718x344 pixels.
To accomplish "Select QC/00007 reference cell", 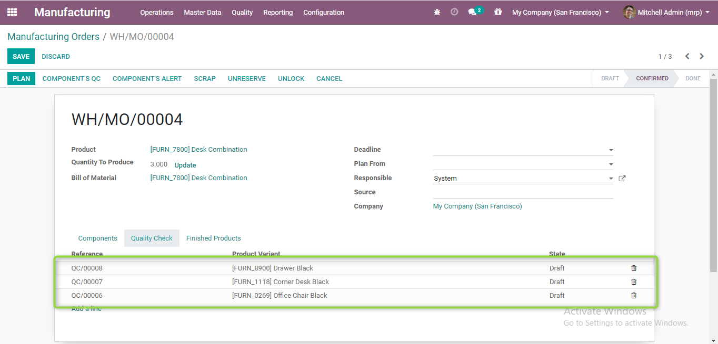I will (87, 282).
